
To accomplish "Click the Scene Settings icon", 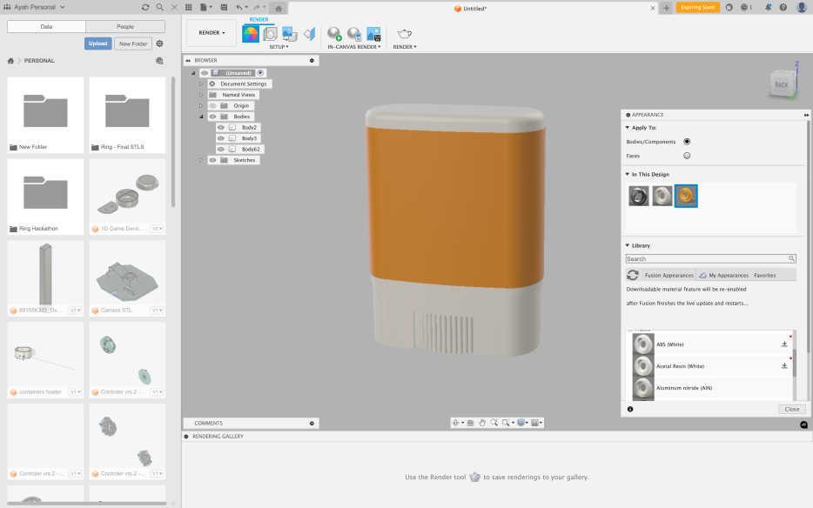I will (x=270, y=34).
